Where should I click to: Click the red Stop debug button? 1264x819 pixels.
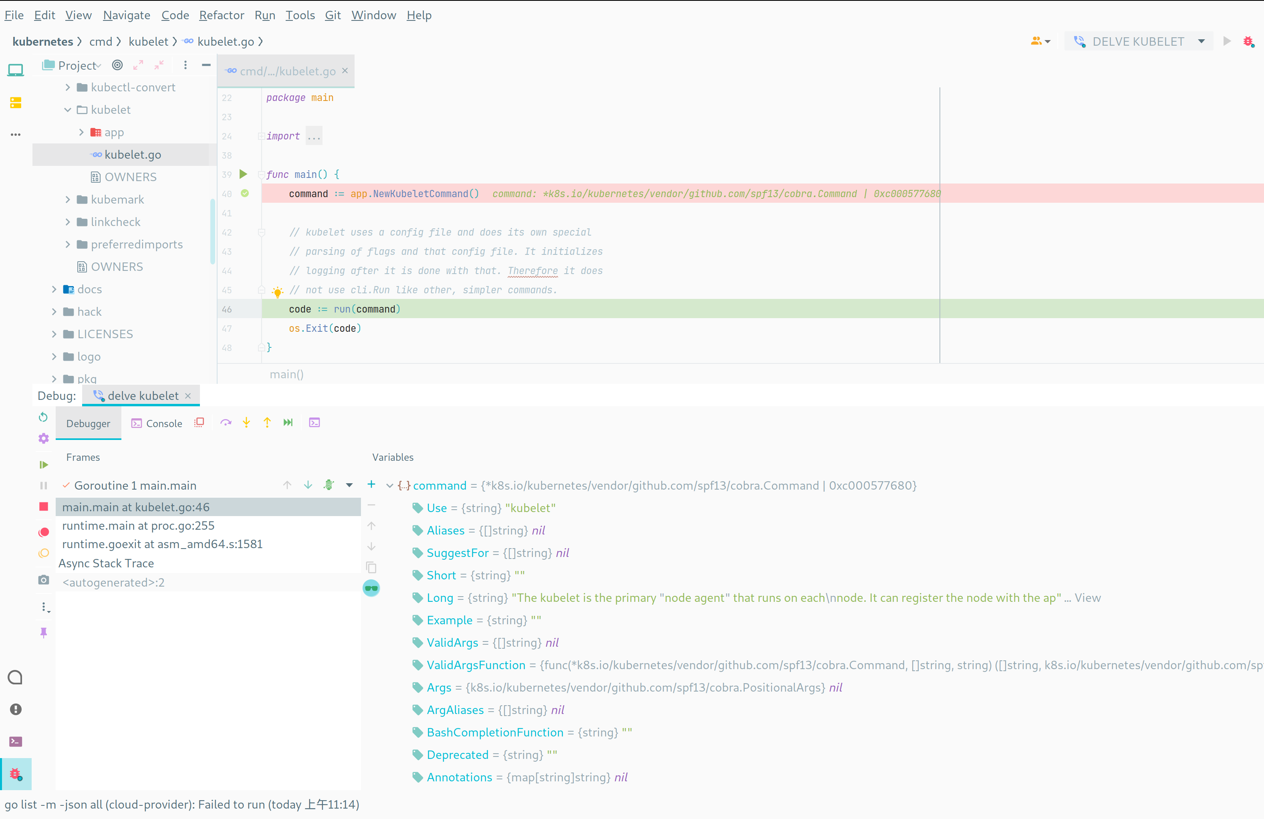click(44, 507)
